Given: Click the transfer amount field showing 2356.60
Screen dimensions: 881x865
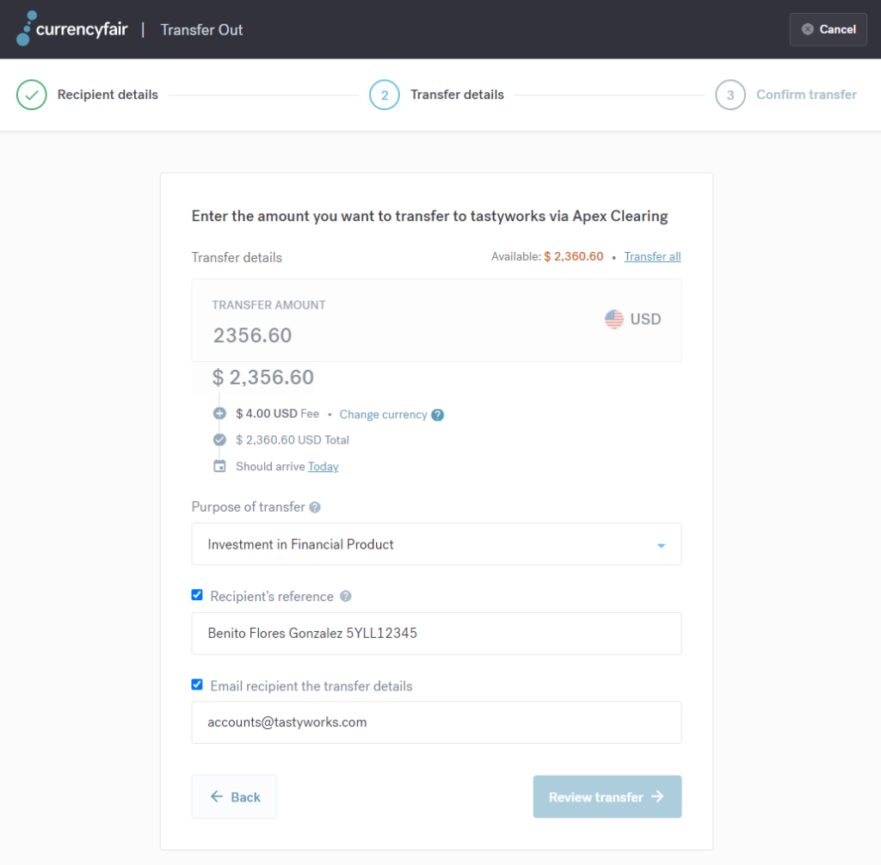Looking at the screenshot, I should pos(436,320).
